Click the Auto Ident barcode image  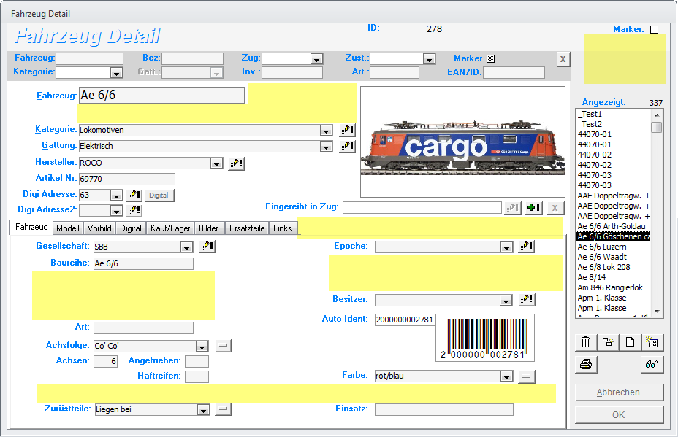[x=485, y=339]
